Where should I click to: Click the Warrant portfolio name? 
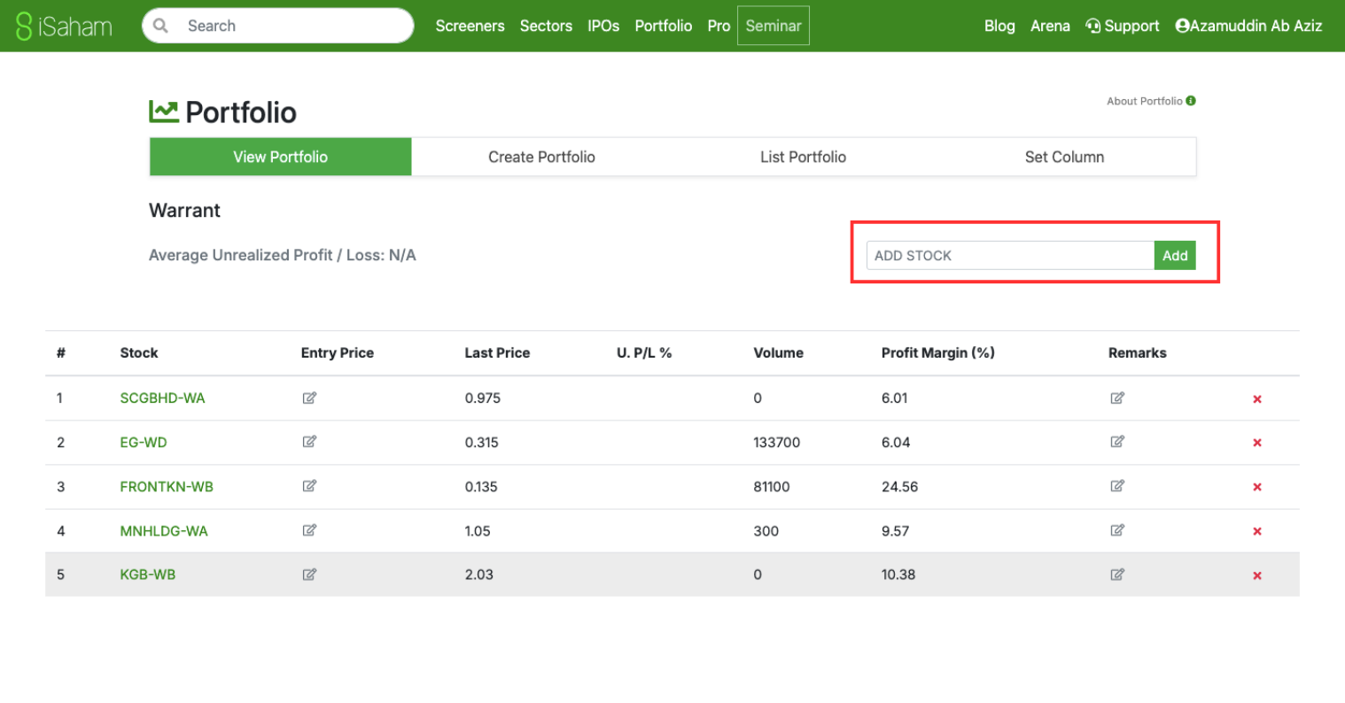click(x=184, y=210)
